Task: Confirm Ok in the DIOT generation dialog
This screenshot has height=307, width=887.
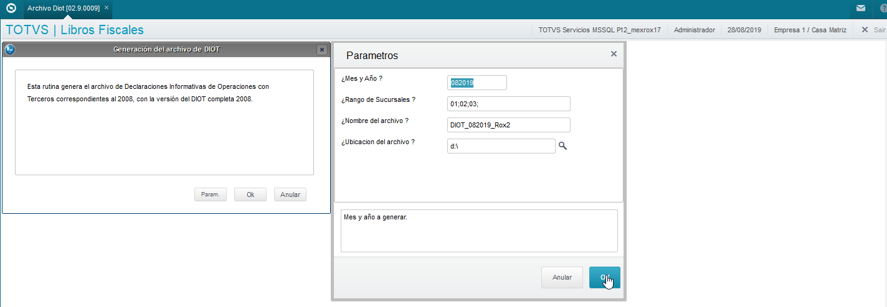Action: point(250,195)
